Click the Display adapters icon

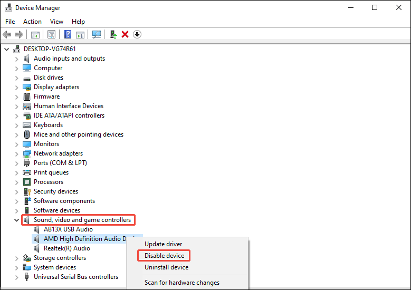click(x=27, y=87)
